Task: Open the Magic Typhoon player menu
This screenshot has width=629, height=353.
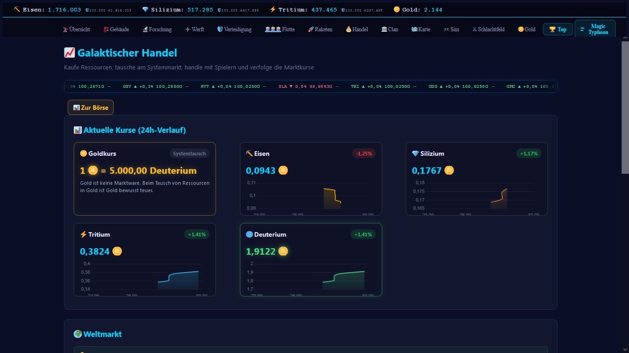Action: 595,29
